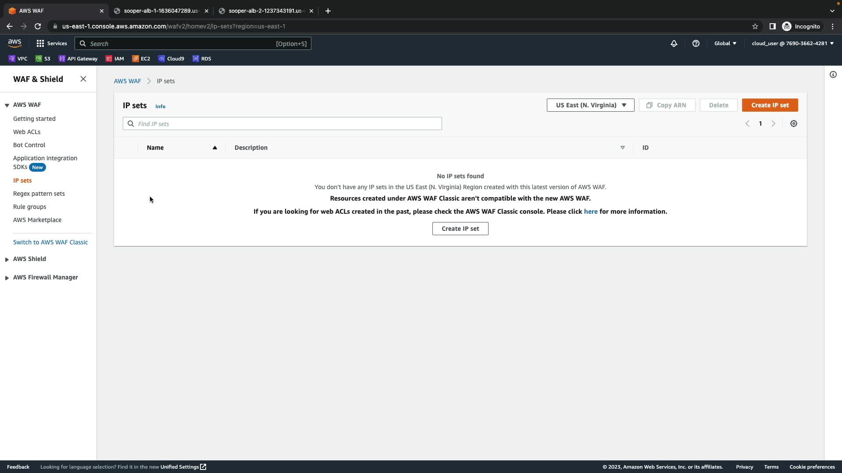Open the AWS support help icon
The image size is (842, 473).
pyautogui.click(x=696, y=43)
